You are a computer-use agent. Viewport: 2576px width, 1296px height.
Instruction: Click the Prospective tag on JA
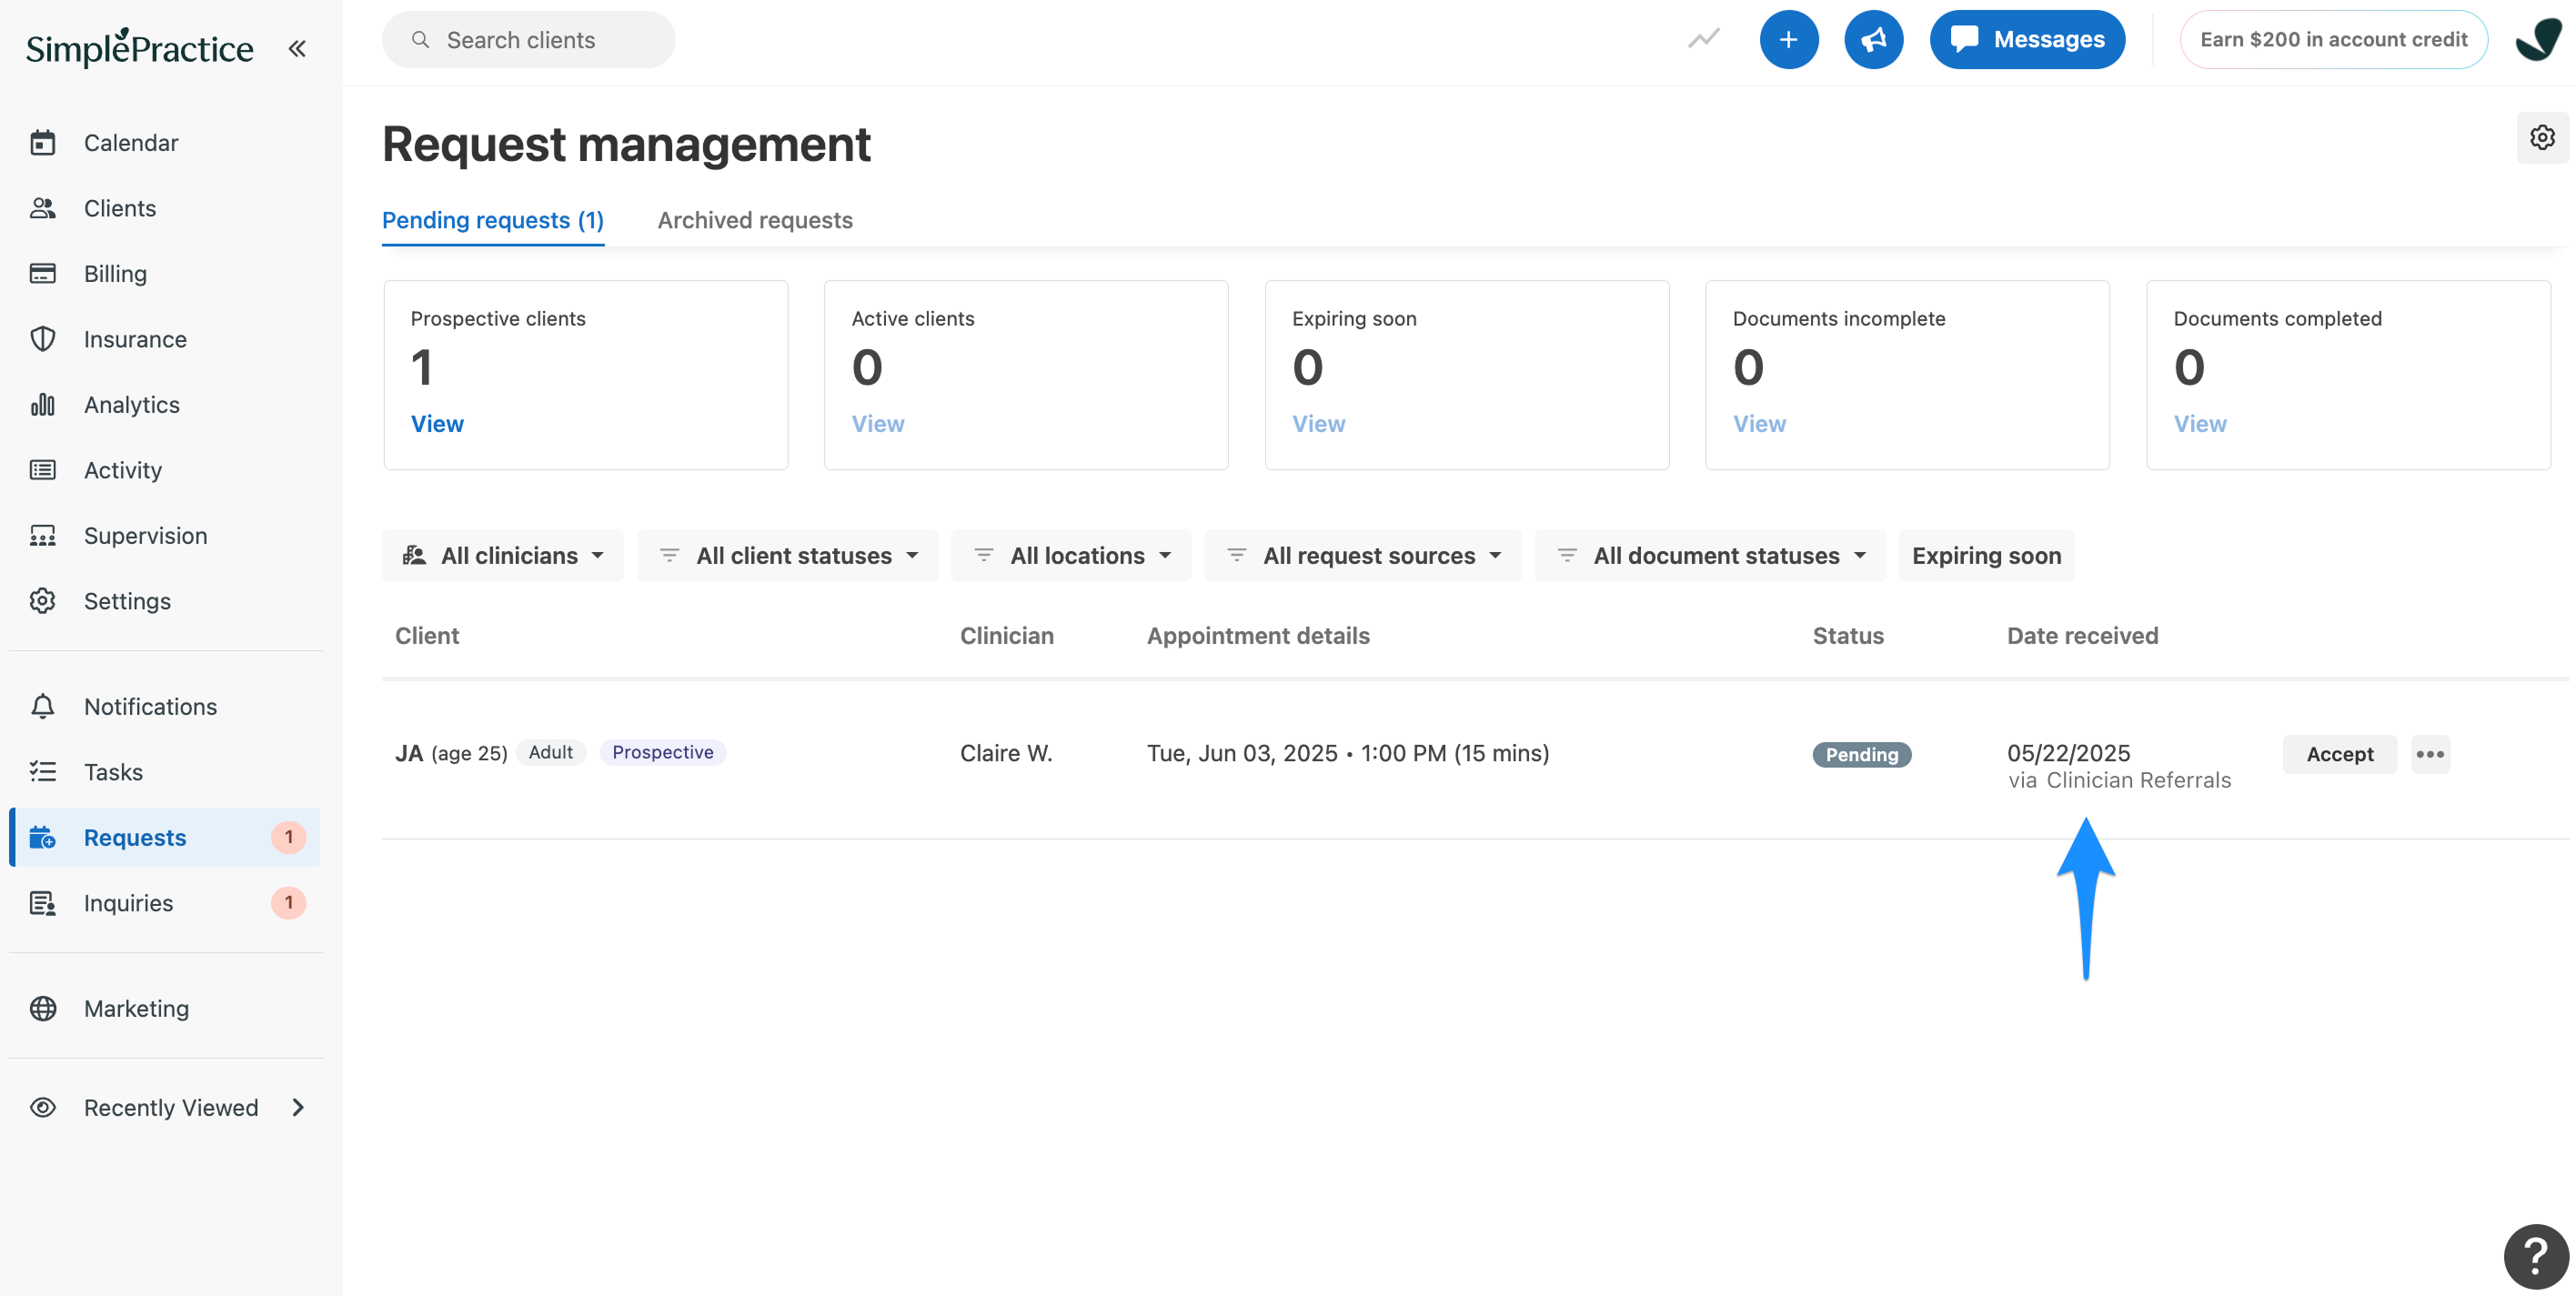662,752
